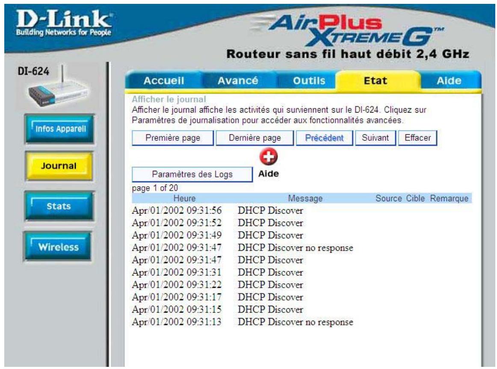The image size is (497, 369).
Task: Click the AirPlus XtremeG logo
Action: click(x=349, y=30)
